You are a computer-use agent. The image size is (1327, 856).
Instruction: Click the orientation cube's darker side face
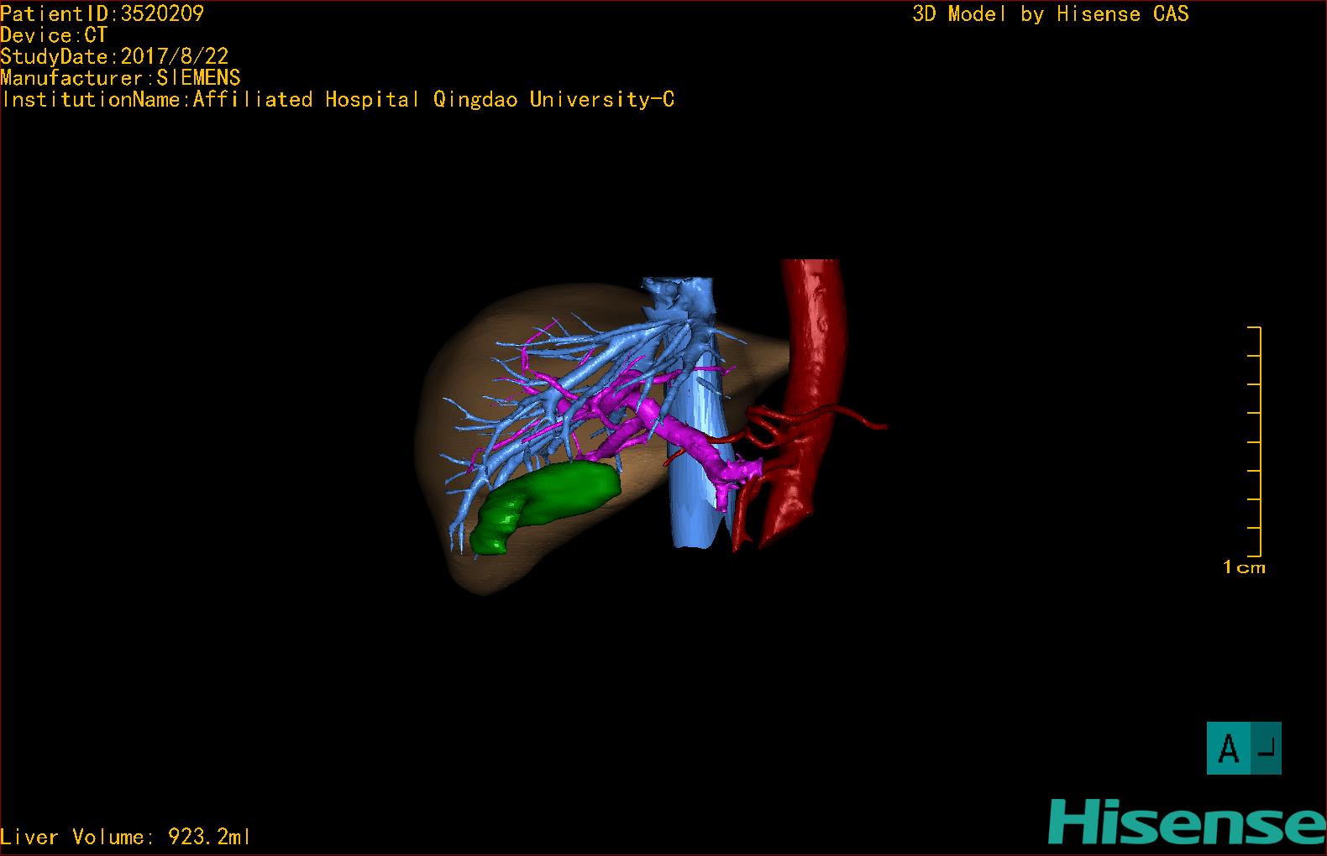tap(1267, 748)
